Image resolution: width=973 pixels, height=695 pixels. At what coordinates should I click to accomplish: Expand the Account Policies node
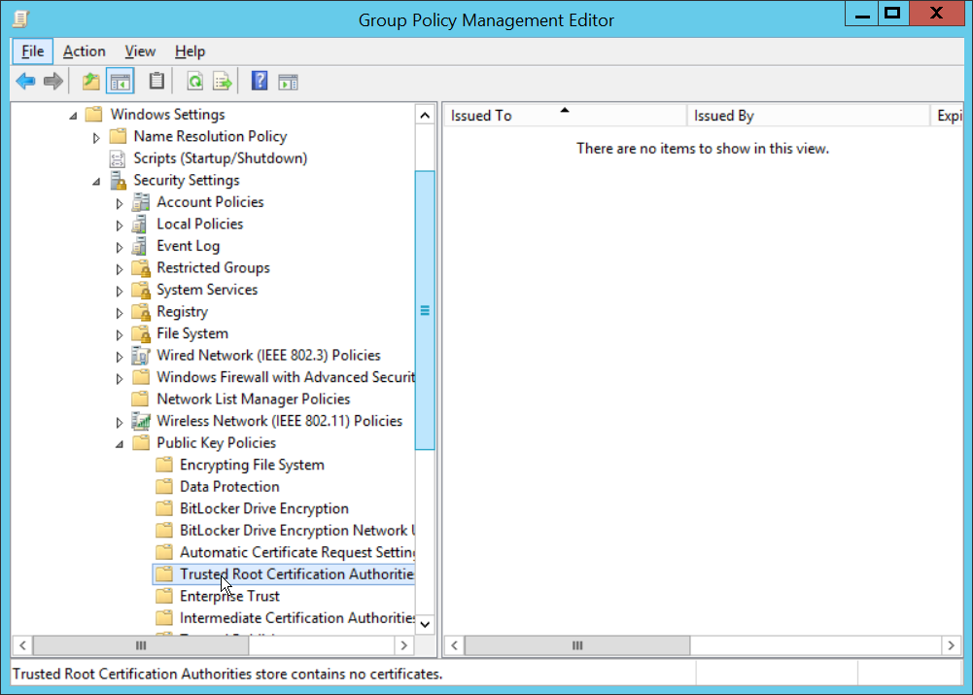(x=120, y=203)
